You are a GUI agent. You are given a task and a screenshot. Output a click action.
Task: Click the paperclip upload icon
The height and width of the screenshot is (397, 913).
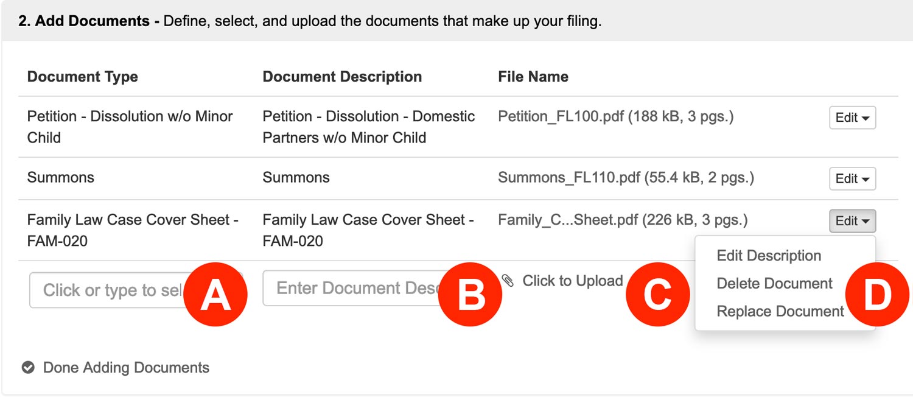pyautogui.click(x=508, y=281)
